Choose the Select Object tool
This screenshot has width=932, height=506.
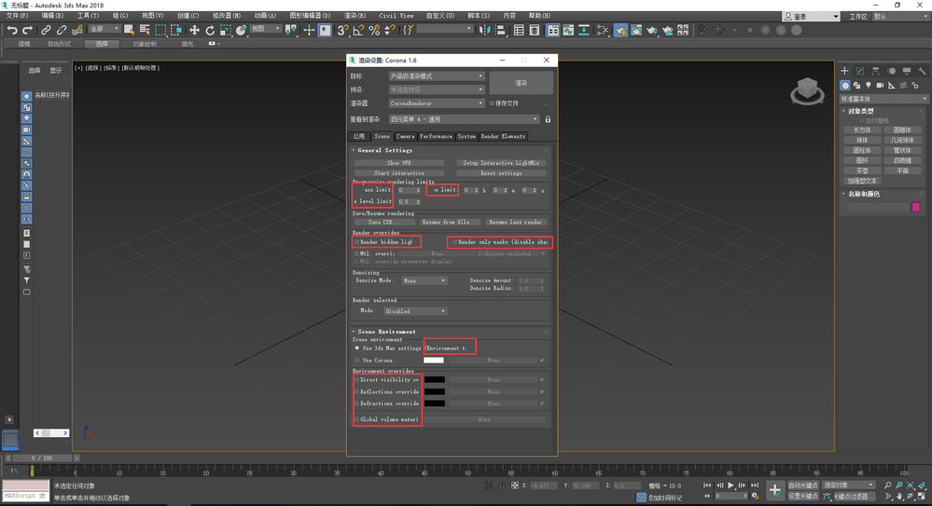tap(129, 30)
